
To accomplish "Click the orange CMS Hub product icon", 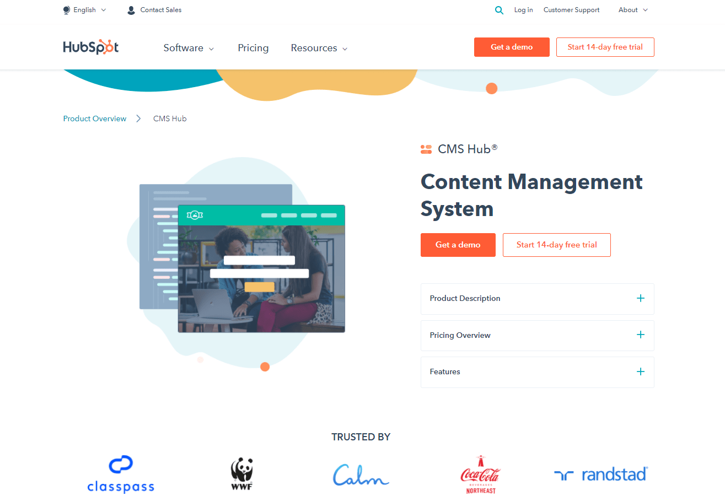I will (x=426, y=149).
